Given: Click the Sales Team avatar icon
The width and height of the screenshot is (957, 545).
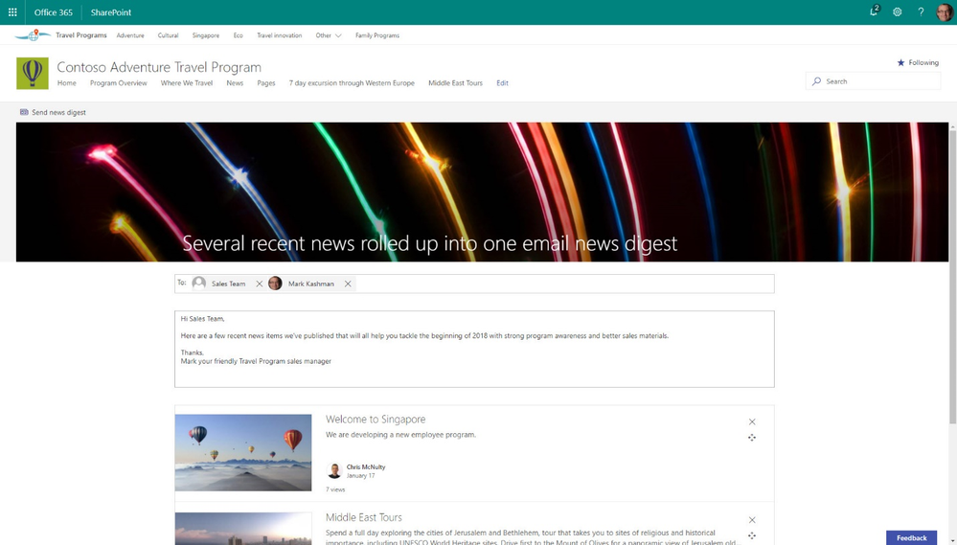Looking at the screenshot, I should coord(199,284).
